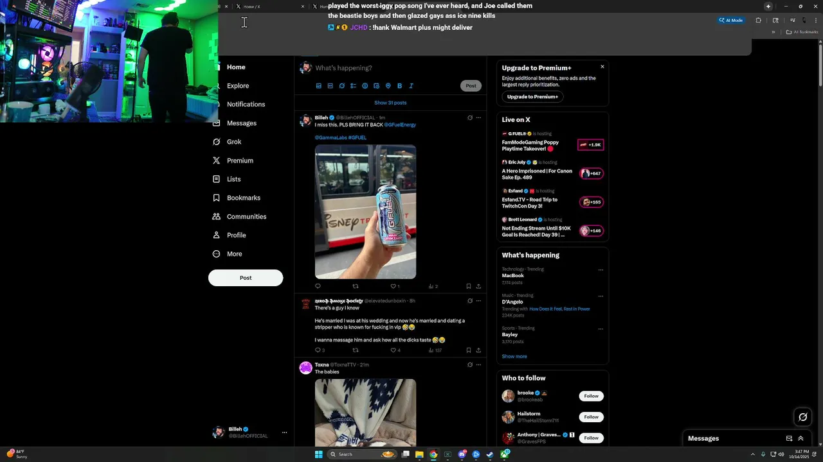Like Billeh's GFuel post
This screenshot has width=823, height=462.
tap(393, 286)
